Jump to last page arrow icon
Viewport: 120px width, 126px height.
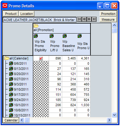click(94, 19)
